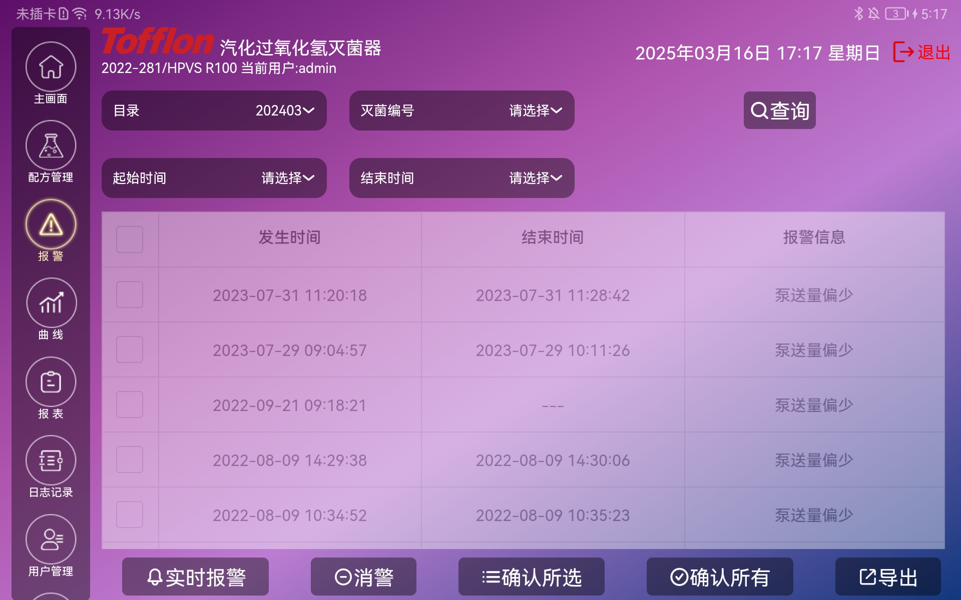Select the cell 2022-08-09 14:29:38
Screen dimensions: 961x600
(x=290, y=460)
